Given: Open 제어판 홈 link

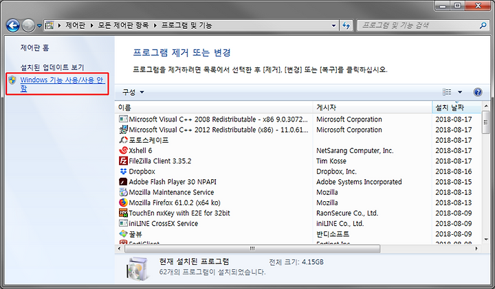Looking at the screenshot, I should coord(35,48).
